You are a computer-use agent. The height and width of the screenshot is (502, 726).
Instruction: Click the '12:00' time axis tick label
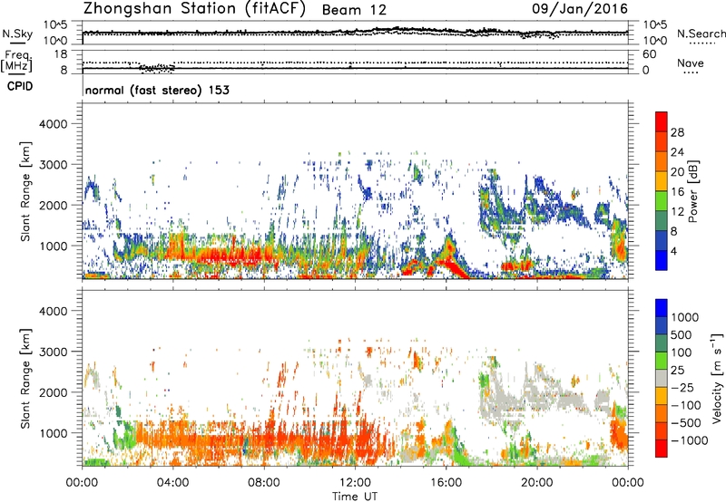coord(355,483)
